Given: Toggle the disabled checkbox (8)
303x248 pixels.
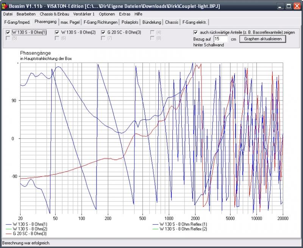Looking at the screenshot, I should 152,39.
